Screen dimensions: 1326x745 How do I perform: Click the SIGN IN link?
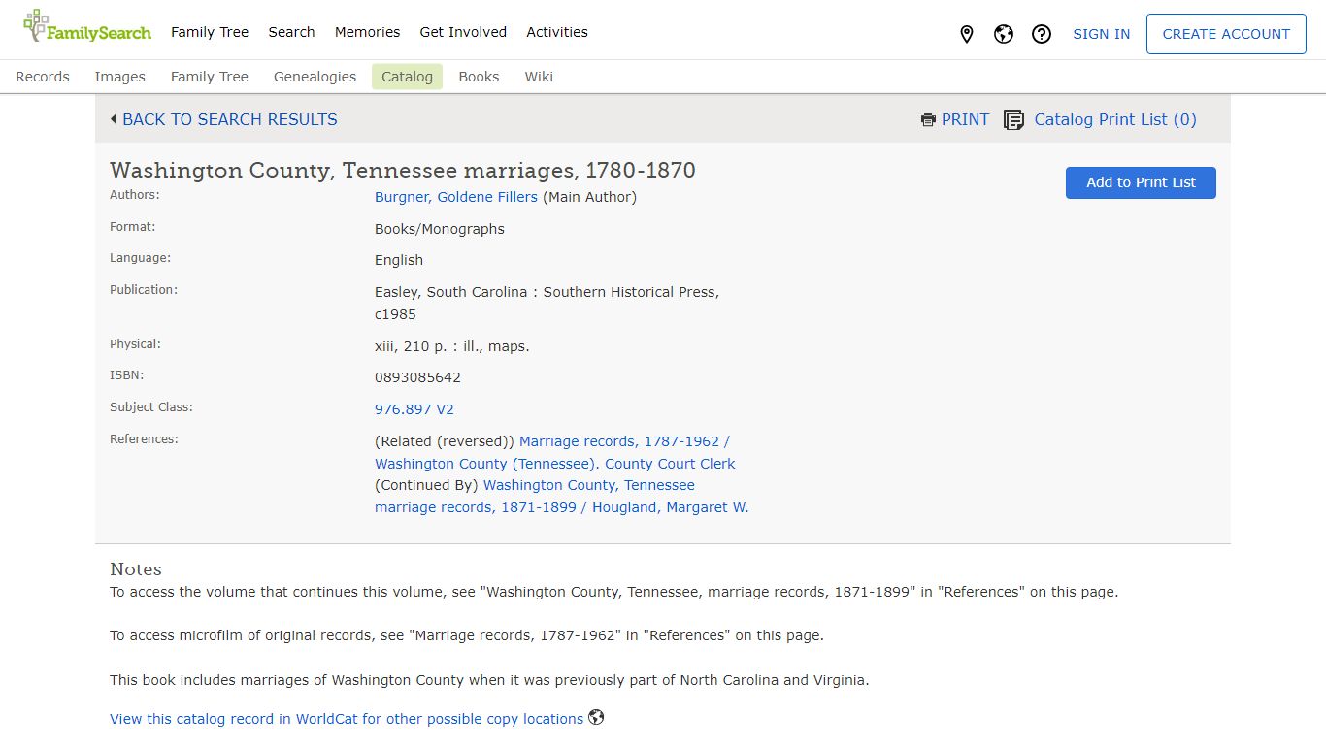1101,34
